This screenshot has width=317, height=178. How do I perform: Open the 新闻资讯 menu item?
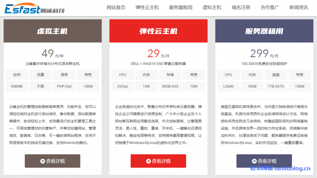pyautogui.click(x=298, y=7)
